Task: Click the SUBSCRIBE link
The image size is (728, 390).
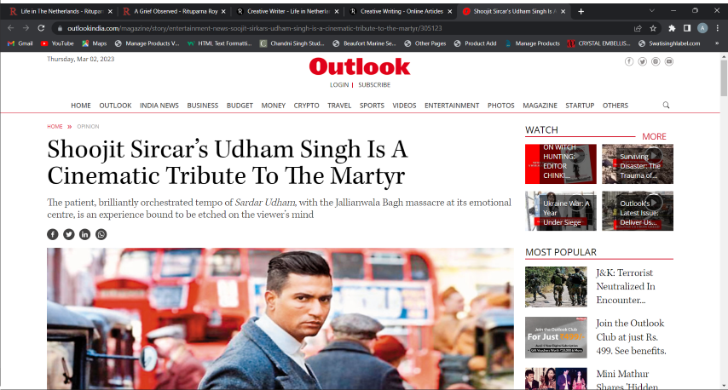Action: click(x=374, y=85)
